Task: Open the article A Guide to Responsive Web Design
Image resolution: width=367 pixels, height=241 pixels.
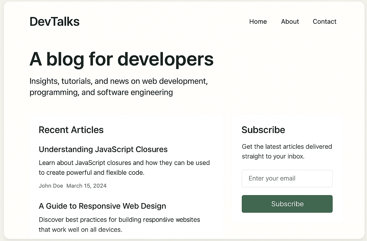Action: pos(102,206)
